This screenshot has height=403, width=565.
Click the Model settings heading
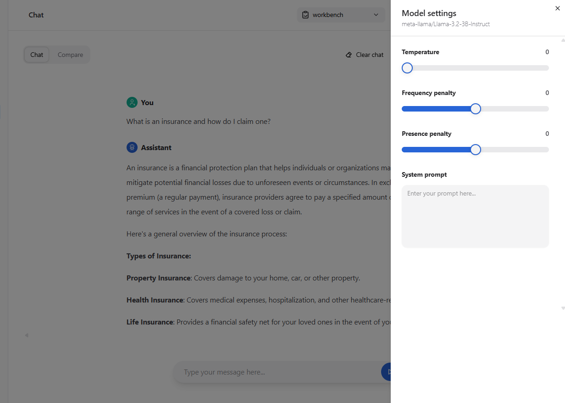tap(429, 13)
